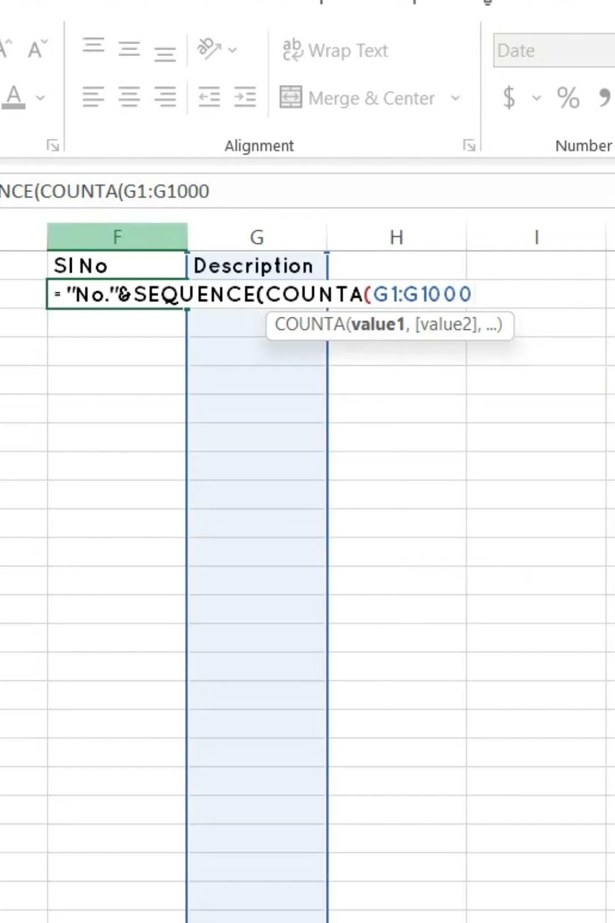The image size is (615, 923).
Task: Increase the cell indent
Action: tap(245, 97)
